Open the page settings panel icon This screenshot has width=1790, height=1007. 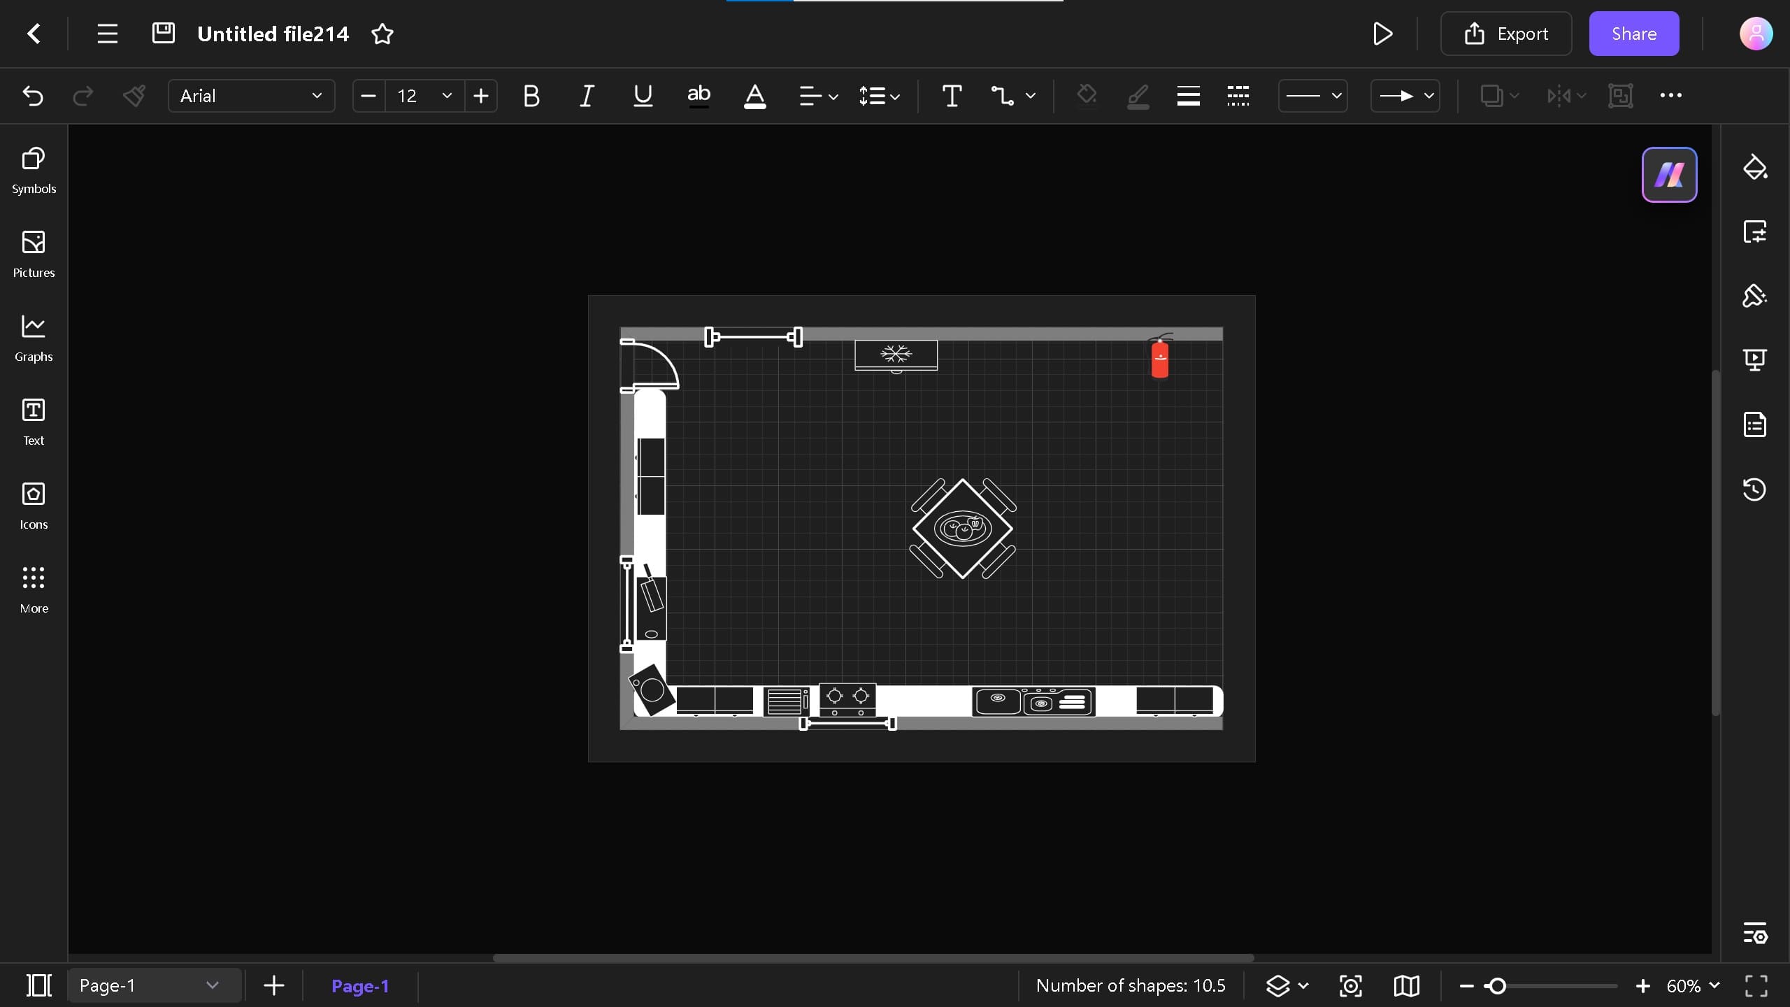[x=1754, y=231]
